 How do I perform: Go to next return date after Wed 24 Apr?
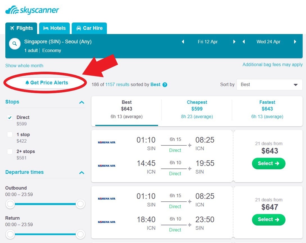pos(295,42)
